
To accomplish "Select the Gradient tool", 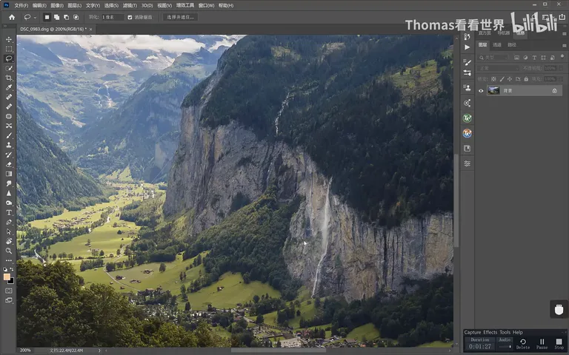I will pos(9,174).
